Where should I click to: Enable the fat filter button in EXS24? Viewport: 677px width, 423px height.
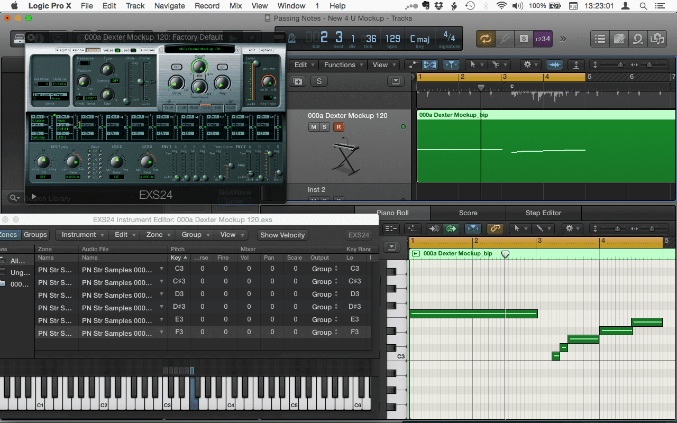[176, 67]
